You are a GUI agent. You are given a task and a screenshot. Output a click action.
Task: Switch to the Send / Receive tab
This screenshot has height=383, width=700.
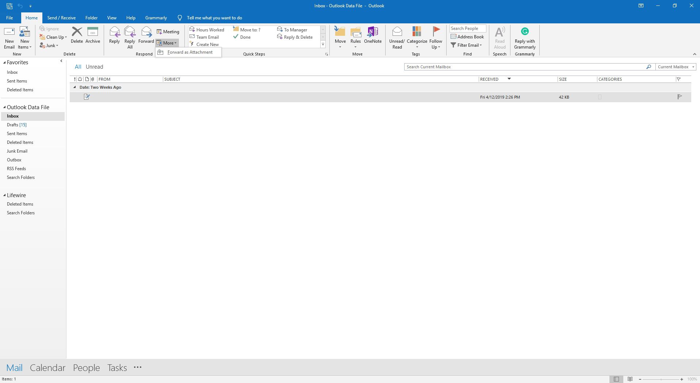pos(61,18)
